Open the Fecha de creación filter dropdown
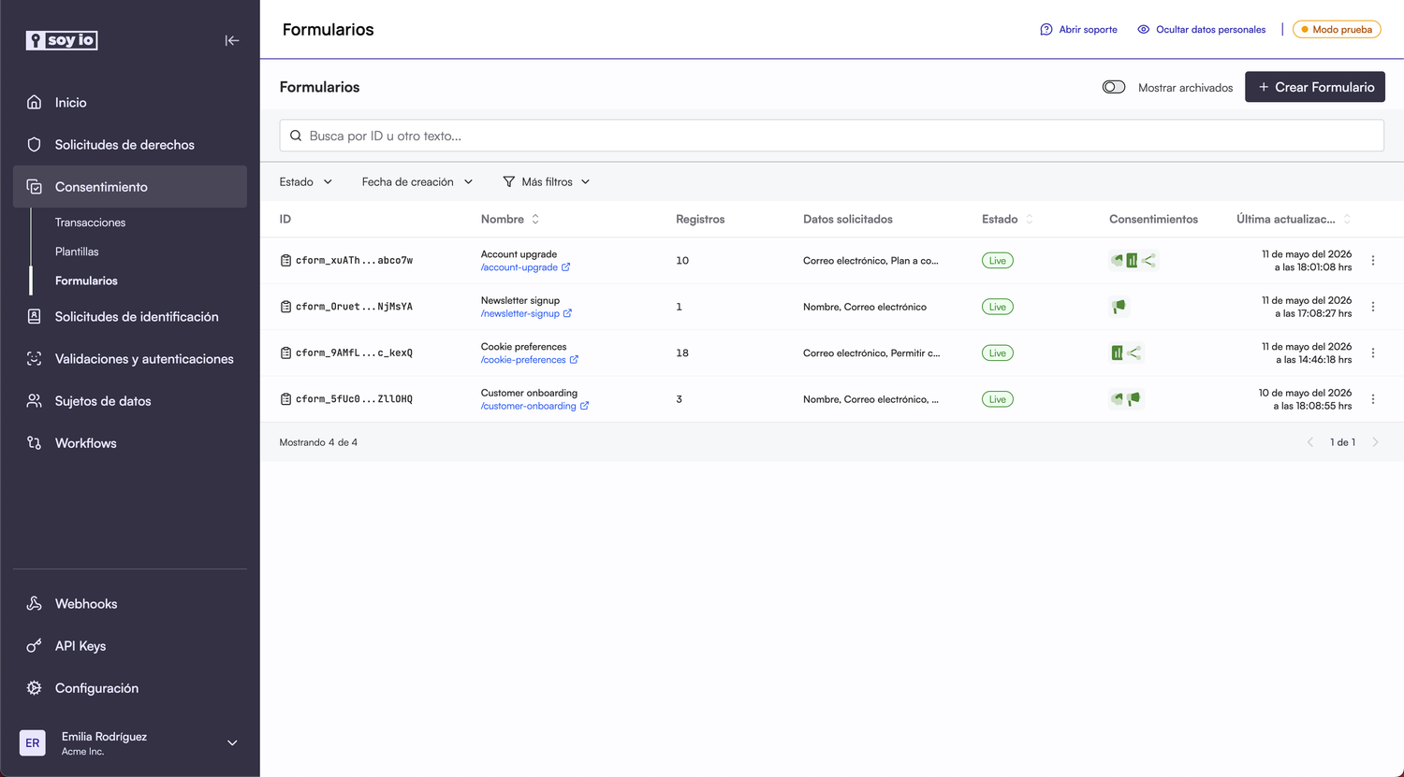1404x777 pixels. tap(417, 181)
